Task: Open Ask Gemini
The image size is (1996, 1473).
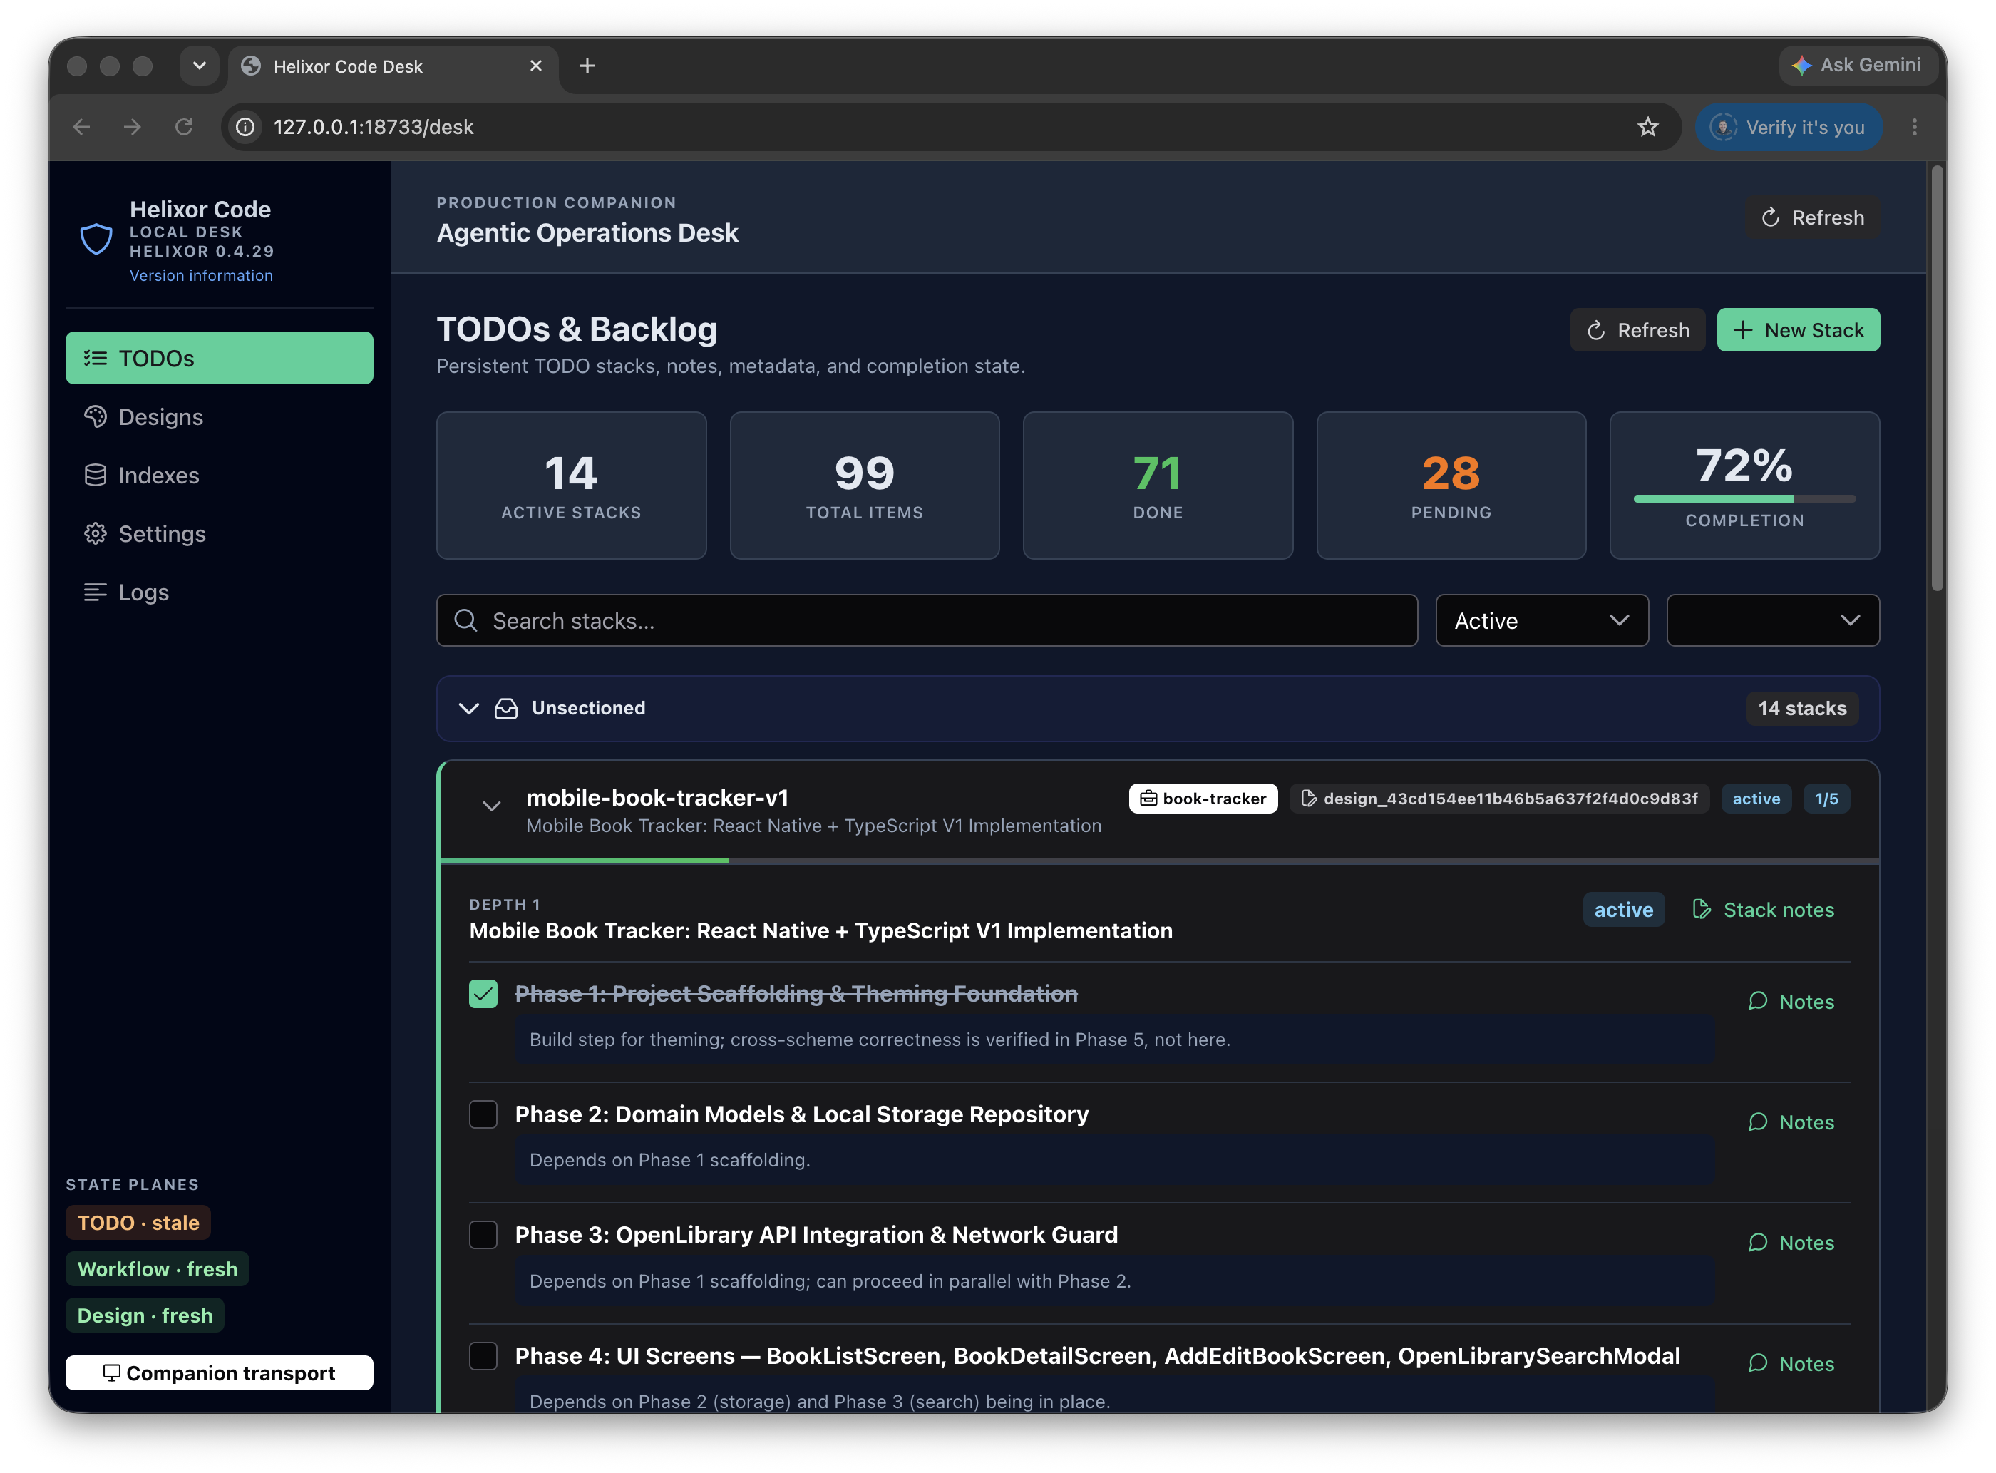Action: click(x=1857, y=65)
